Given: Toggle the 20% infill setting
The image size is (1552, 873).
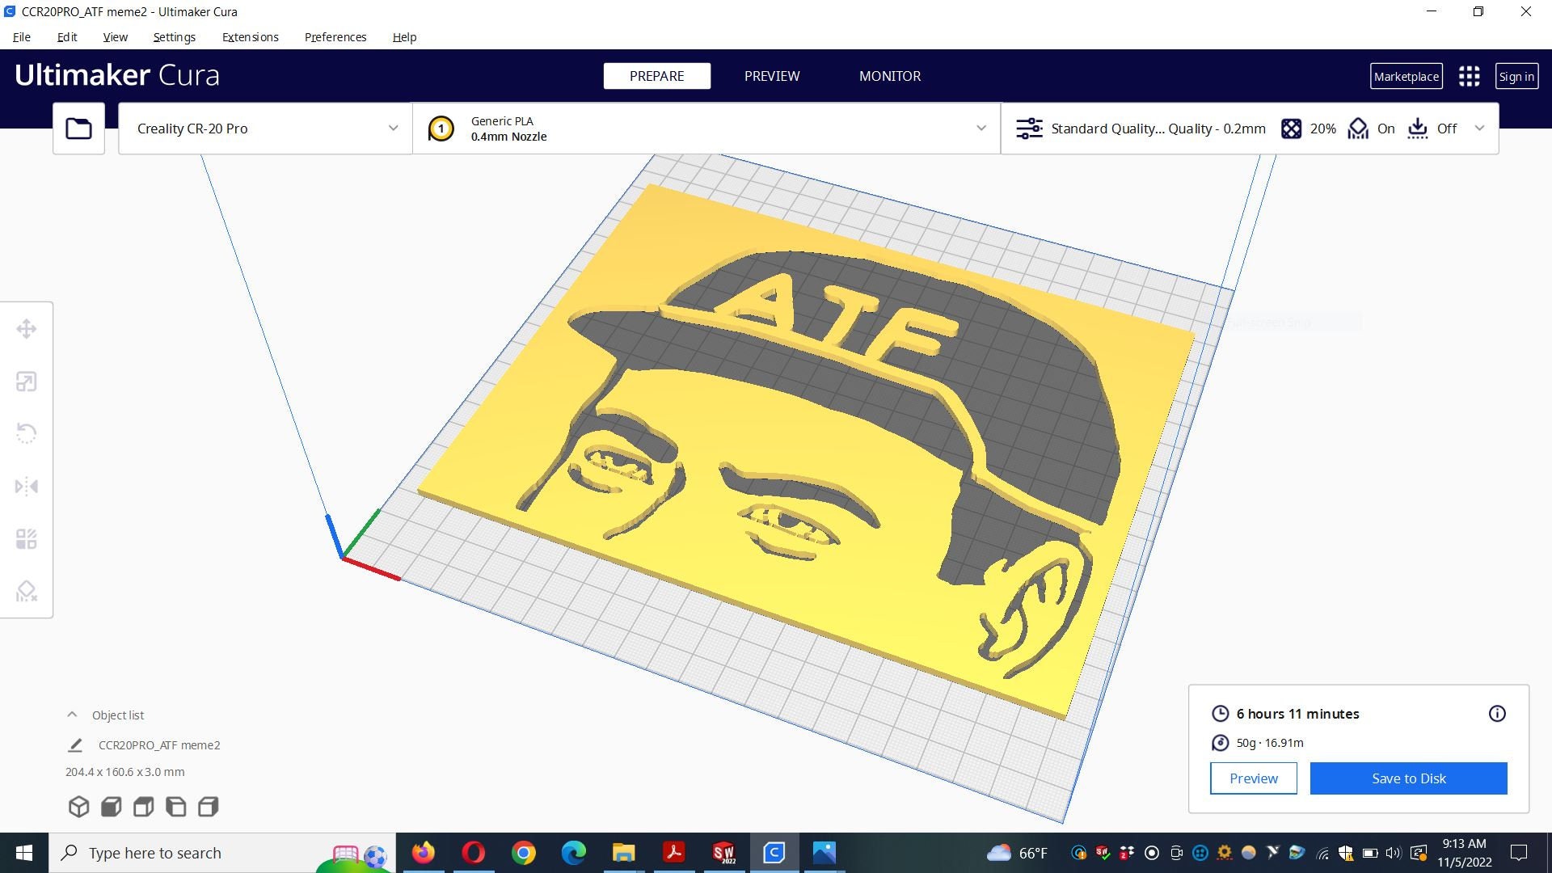Looking at the screenshot, I should 1307,129.
